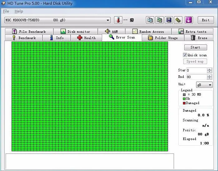This screenshot has width=218, height=171.
Task: Open the File Benchmark tab
Action: (x=29, y=32)
